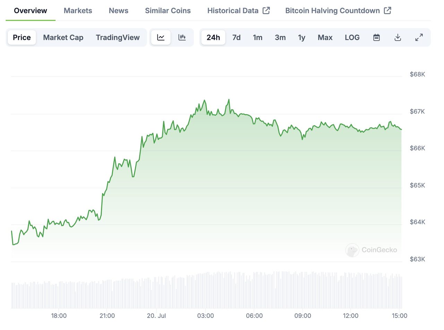444x330 pixels.
Task: Open the Bitcoin Halving Countdown link
Action: coord(338,11)
